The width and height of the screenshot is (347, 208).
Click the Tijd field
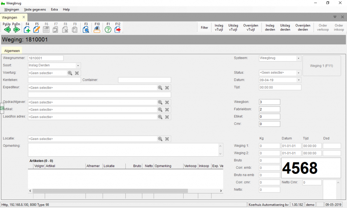pyautogui.click(x=280, y=88)
